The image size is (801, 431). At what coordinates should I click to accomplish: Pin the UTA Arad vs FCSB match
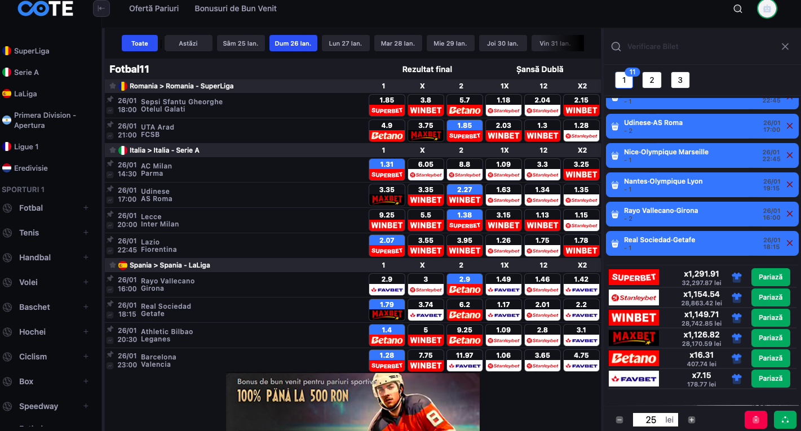(110, 125)
